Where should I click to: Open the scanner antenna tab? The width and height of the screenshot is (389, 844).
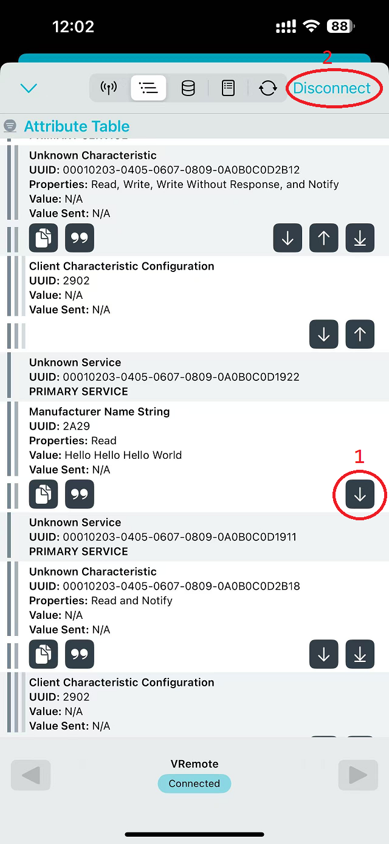click(109, 88)
